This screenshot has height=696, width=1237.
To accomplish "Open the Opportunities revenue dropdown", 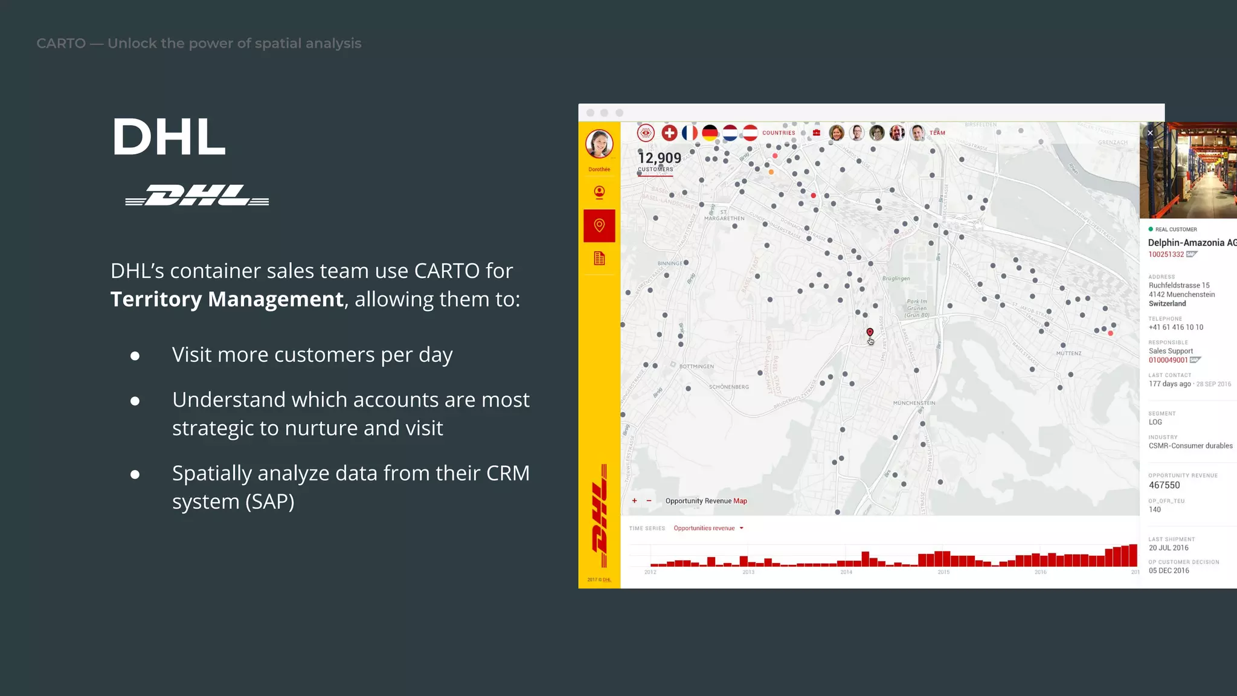I will tap(708, 528).
